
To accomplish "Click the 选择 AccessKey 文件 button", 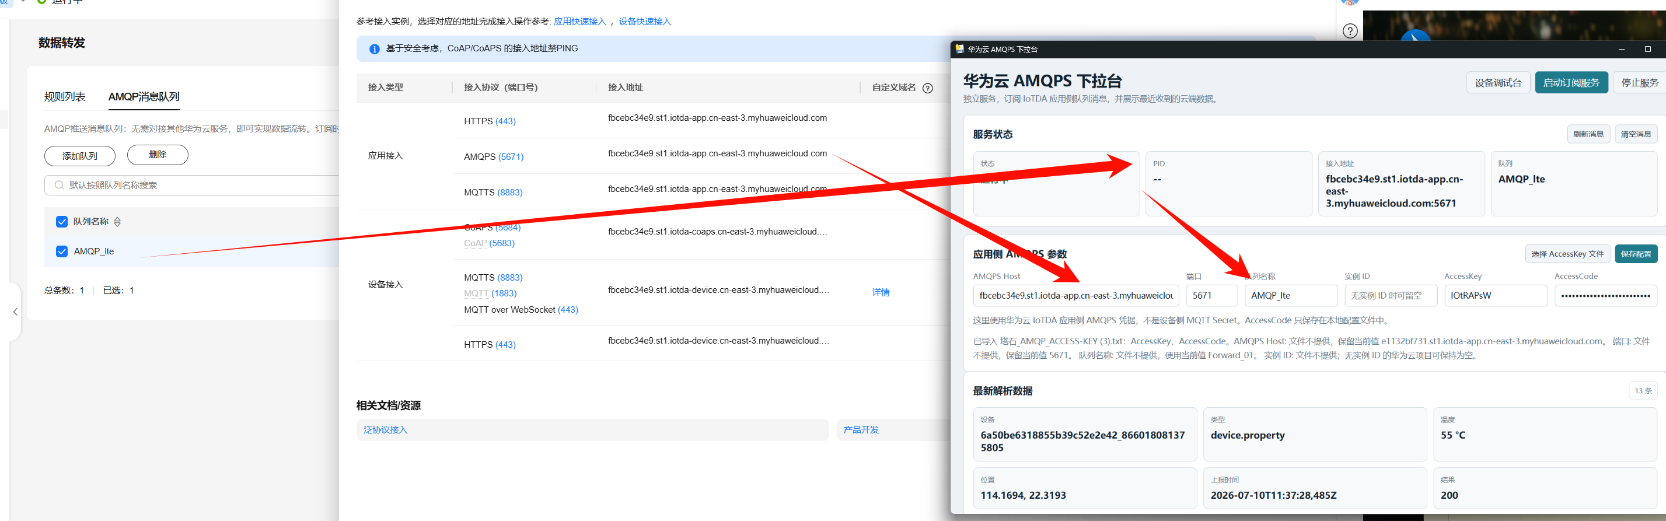I will pyautogui.click(x=1567, y=254).
